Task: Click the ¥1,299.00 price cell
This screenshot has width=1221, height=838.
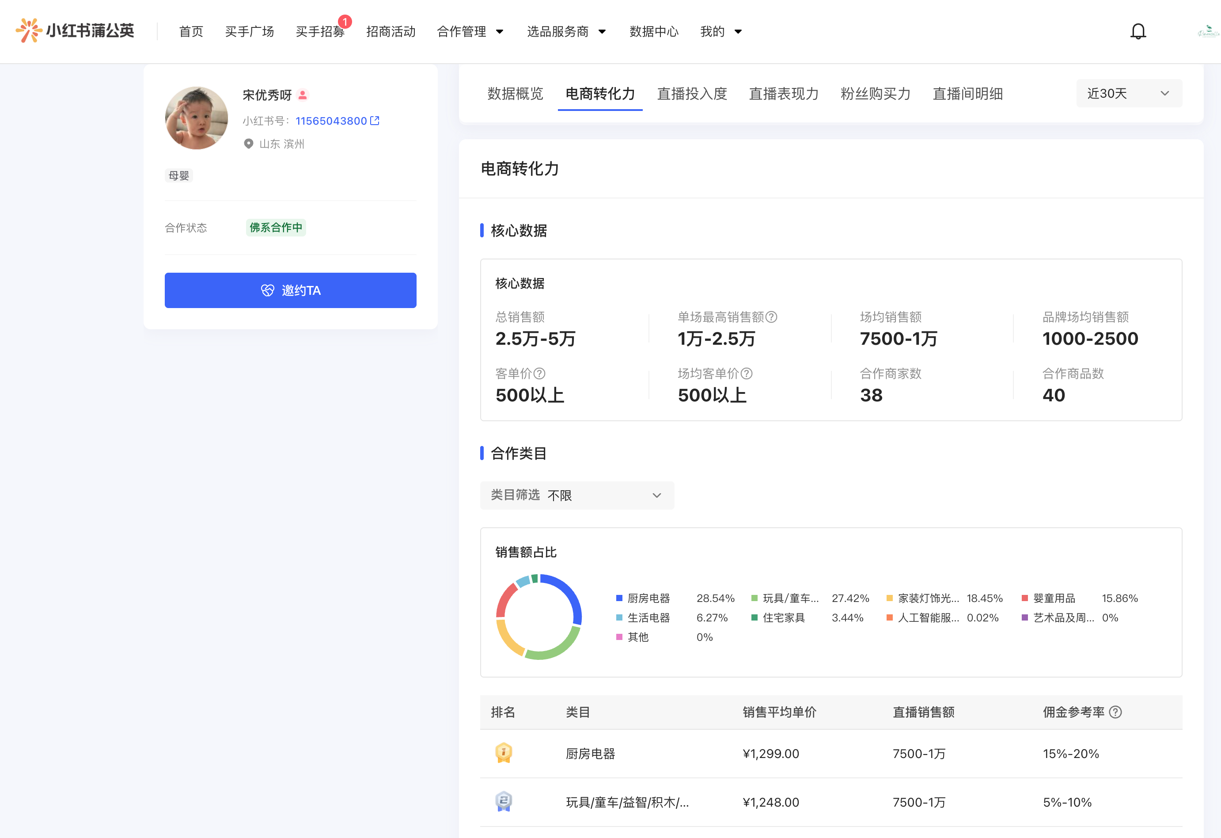Action: pyautogui.click(x=771, y=753)
